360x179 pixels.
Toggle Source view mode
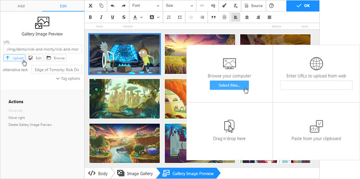[254, 6]
